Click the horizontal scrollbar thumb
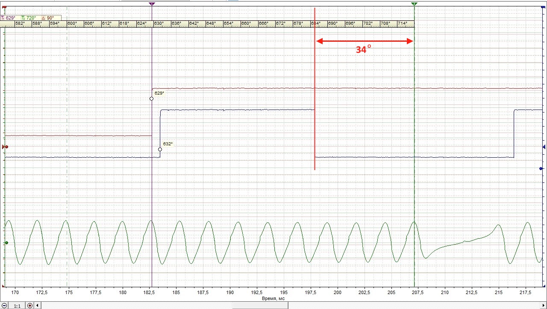 point(260,306)
